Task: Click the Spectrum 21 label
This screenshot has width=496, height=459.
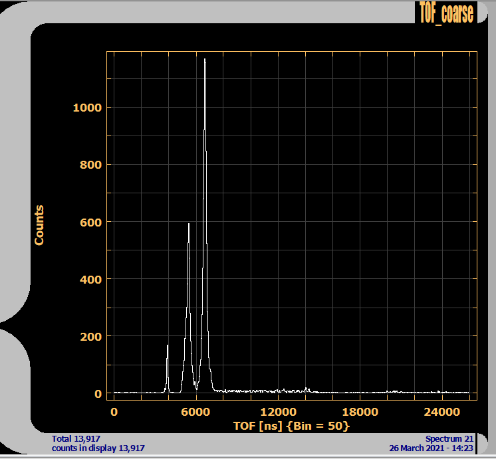Action: pos(449,439)
